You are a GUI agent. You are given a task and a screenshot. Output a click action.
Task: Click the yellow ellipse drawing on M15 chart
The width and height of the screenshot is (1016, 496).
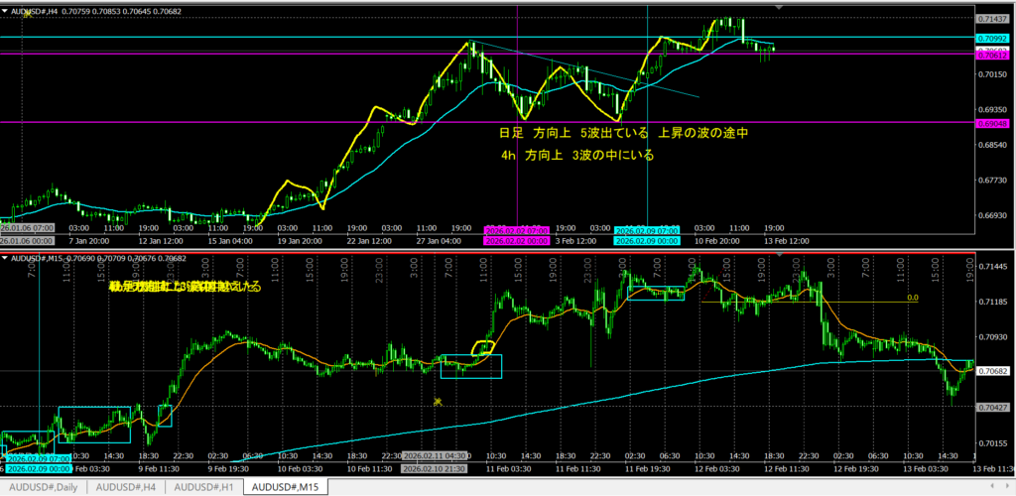pos(483,347)
